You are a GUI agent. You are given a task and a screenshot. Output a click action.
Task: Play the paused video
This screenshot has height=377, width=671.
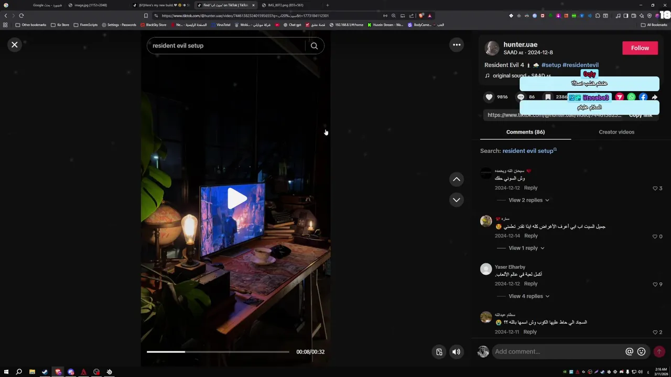(237, 198)
